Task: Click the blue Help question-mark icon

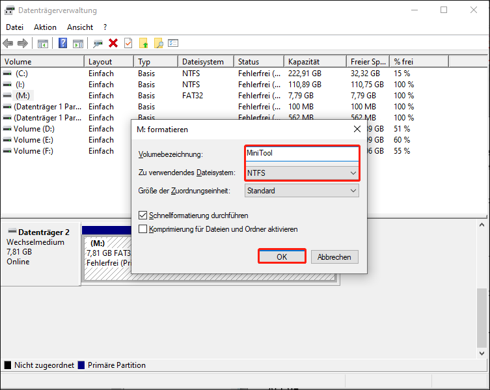Action: (x=63, y=43)
